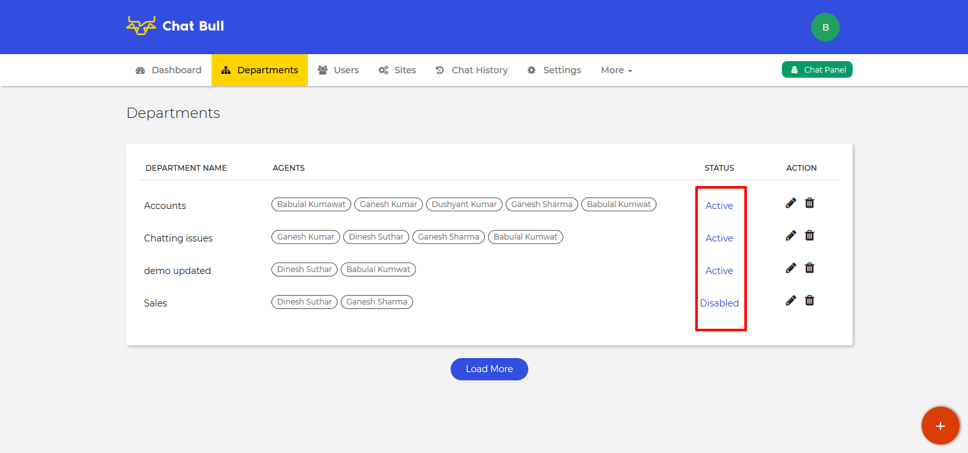The image size is (968, 453).
Task: Edit the Accounts department with pencil icon
Action: click(x=791, y=203)
